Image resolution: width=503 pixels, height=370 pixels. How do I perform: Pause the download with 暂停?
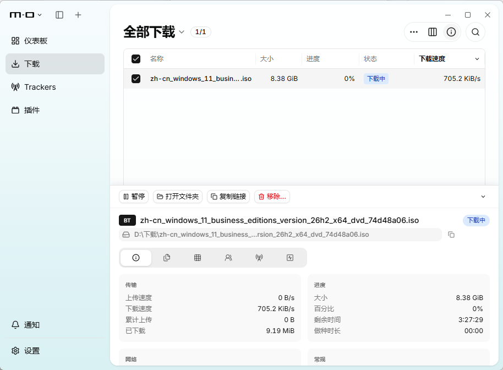point(134,197)
